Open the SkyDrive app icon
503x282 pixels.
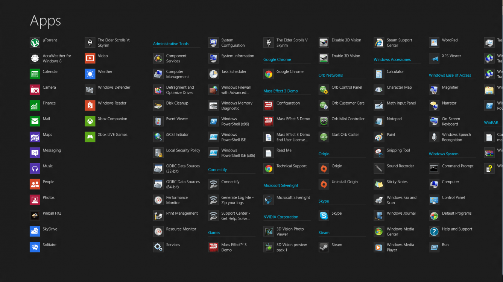35,232
